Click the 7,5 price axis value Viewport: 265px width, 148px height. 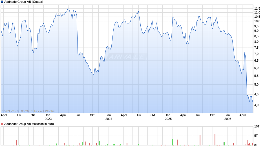click(x=256, y=48)
